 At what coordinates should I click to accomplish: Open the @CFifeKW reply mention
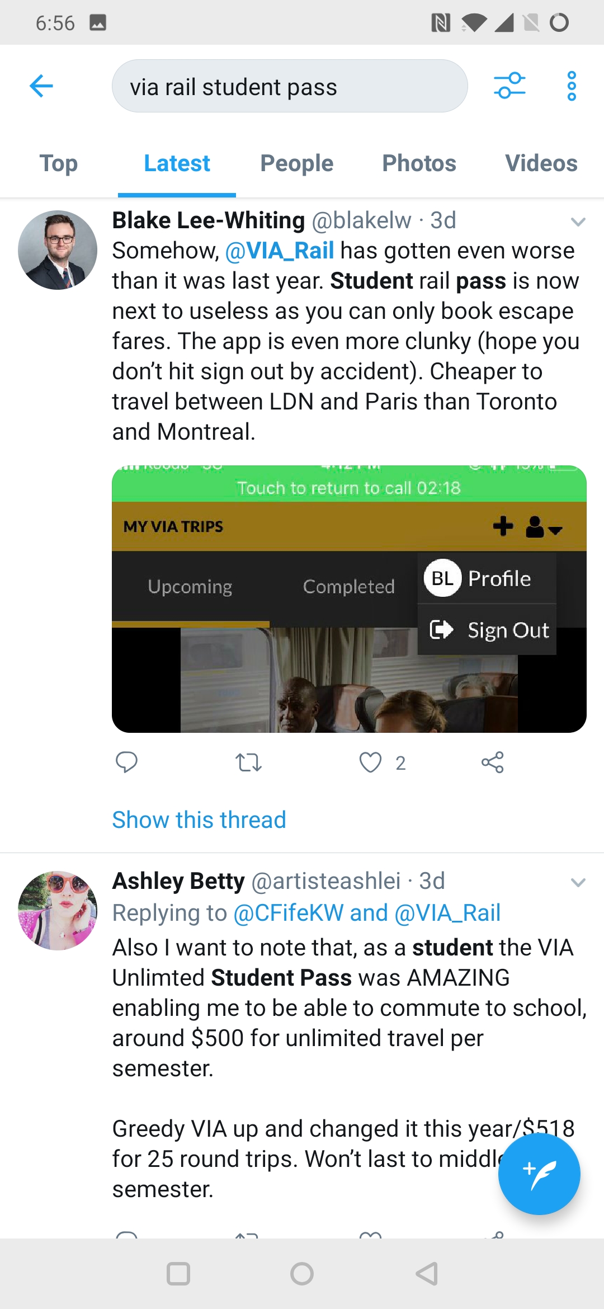click(x=288, y=913)
